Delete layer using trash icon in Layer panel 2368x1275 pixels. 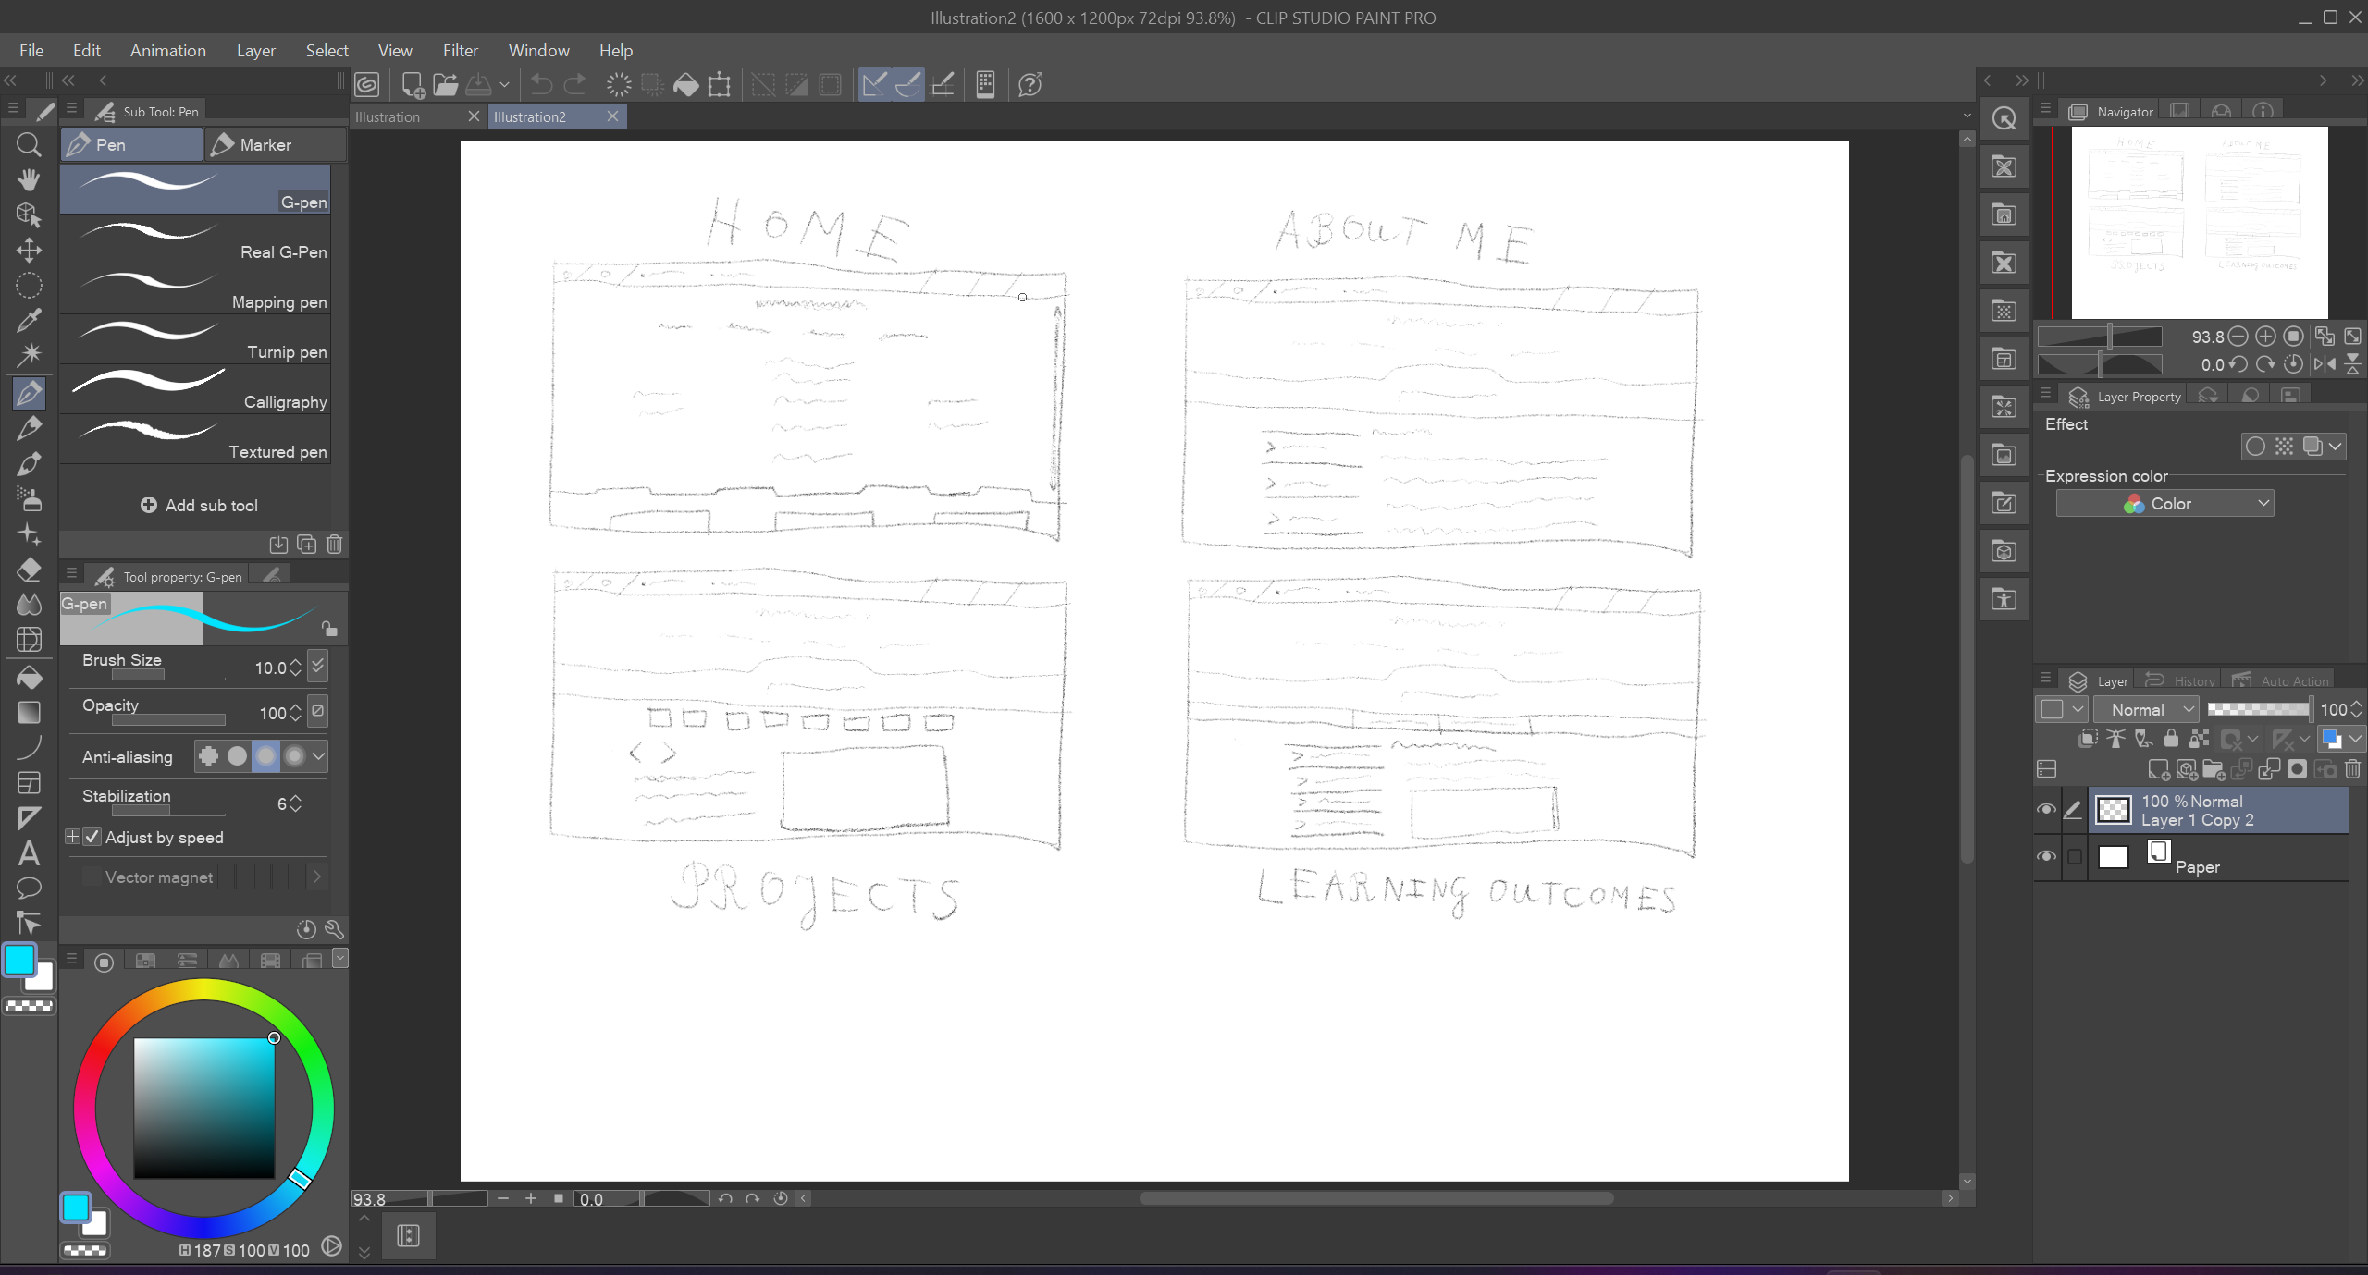(x=2352, y=769)
